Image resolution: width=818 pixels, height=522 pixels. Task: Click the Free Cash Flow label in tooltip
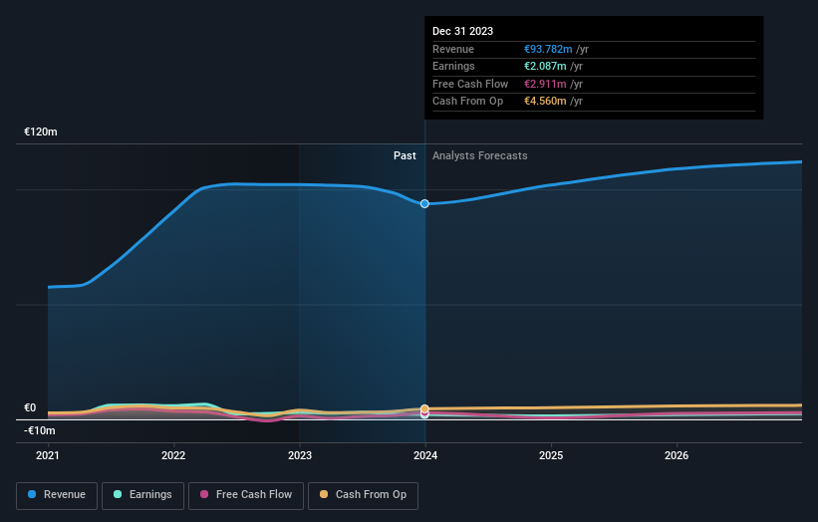[x=470, y=84]
